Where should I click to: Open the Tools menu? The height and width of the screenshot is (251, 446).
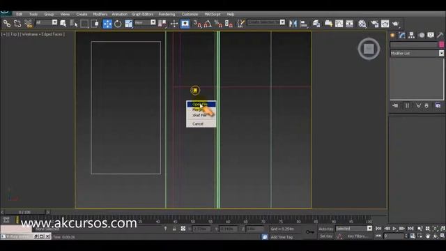click(x=33, y=14)
